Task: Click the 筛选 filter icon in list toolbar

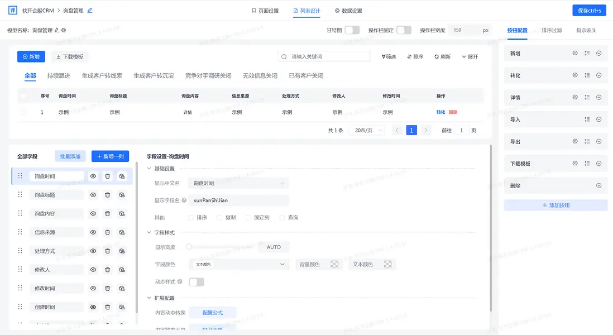Action: click(x=384, y=57)
